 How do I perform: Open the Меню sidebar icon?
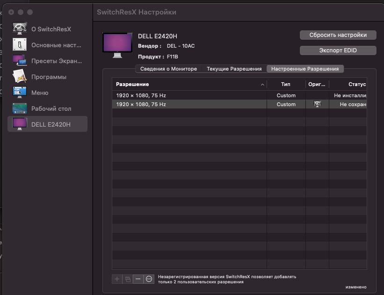point(20,92)
